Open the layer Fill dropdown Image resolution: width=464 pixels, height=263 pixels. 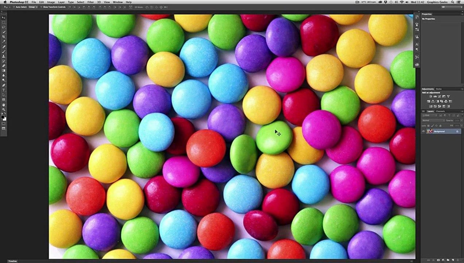coord(461,126)
